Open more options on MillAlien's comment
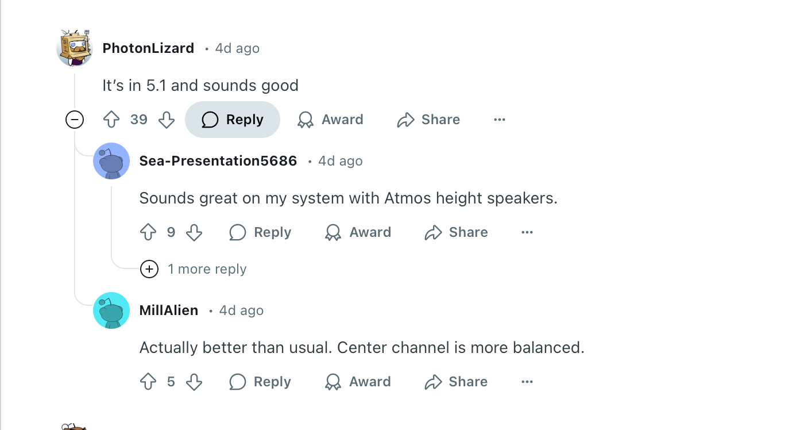Screen dimensions: 804x430 (527, 382)
